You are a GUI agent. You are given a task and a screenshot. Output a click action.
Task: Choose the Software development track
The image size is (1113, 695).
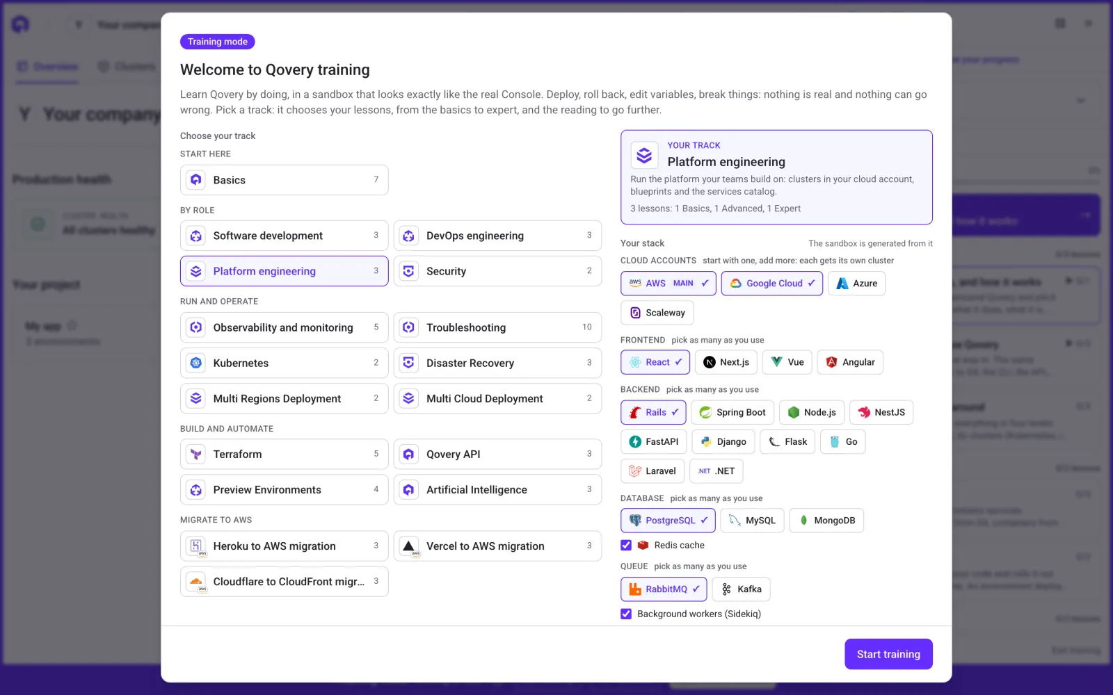[x=284, y=236]
